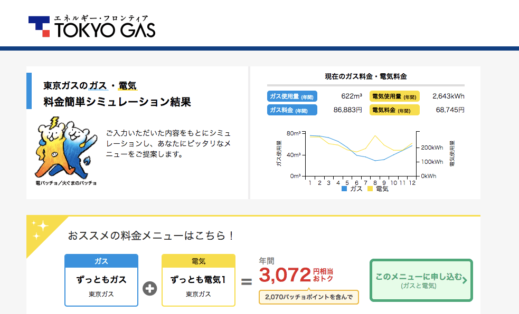Screen dimensions: 519x314
Task: Click month 12 on chart axis
Action: (412, 183)
